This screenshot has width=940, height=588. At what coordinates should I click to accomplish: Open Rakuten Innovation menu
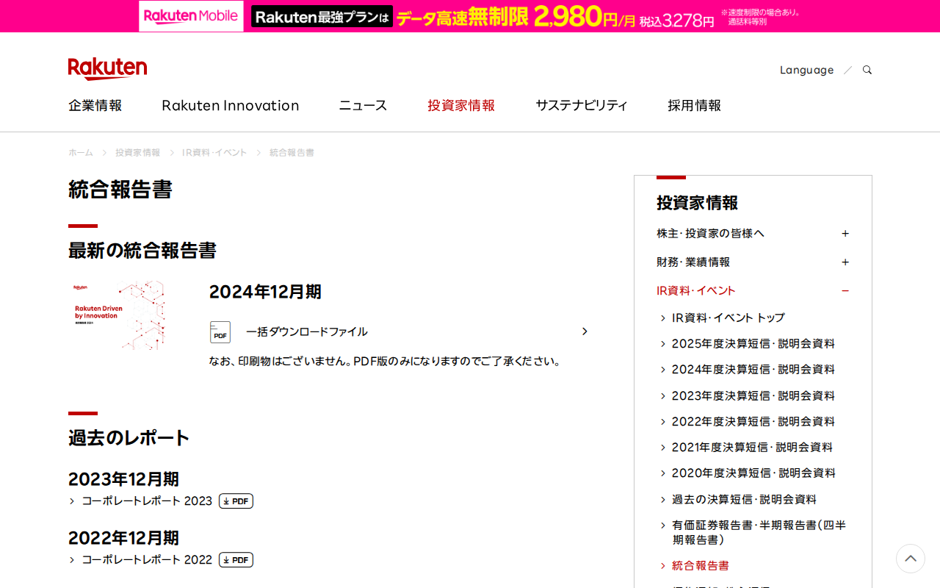(x=231, y=105)
